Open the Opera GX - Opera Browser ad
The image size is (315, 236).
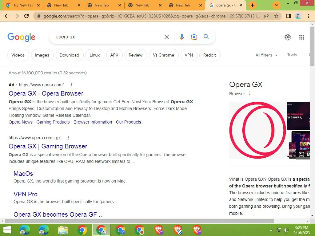tap(46, 93)
